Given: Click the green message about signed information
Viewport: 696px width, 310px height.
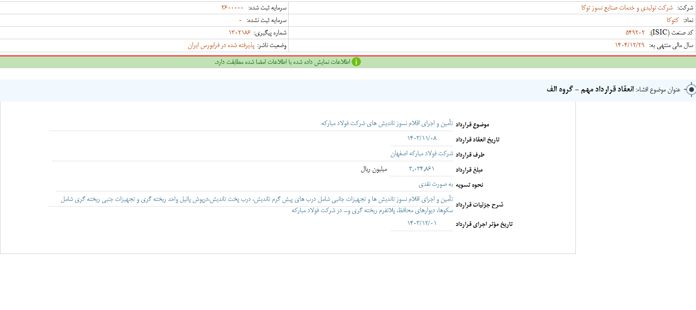Looking at the screenshot, I should [x=282, y=62].
